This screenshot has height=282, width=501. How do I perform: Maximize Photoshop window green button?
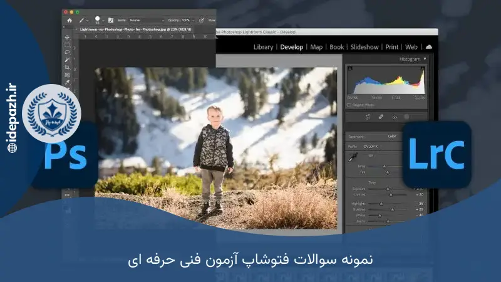pos(77,12)
